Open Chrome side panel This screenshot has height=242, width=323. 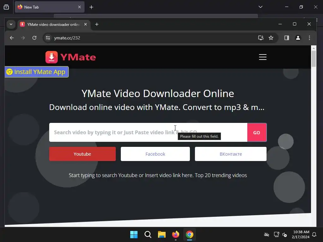click(286, 38)
